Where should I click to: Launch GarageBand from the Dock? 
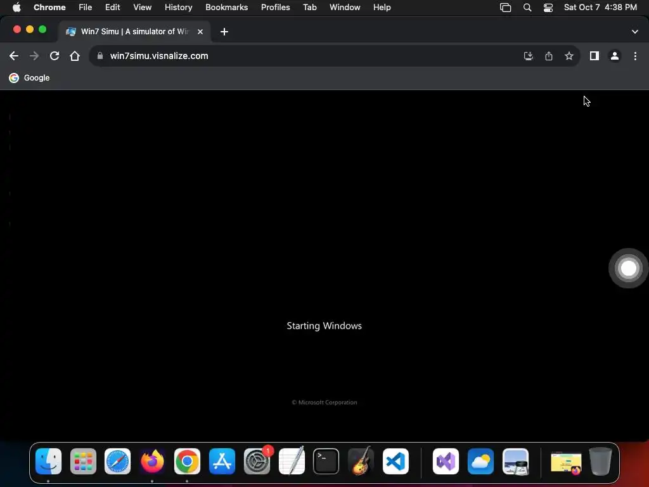coord(361,460)
